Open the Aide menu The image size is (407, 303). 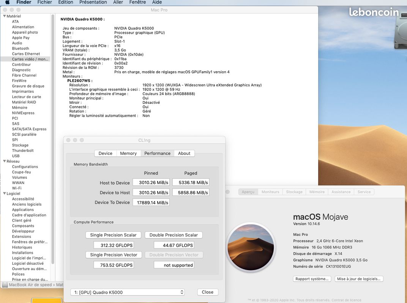pos(157,2)
